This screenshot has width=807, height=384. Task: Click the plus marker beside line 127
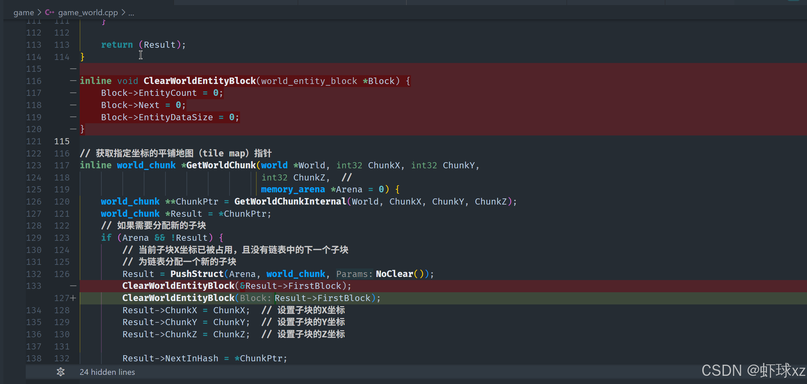pyautogui.click(x=73, y=298)
